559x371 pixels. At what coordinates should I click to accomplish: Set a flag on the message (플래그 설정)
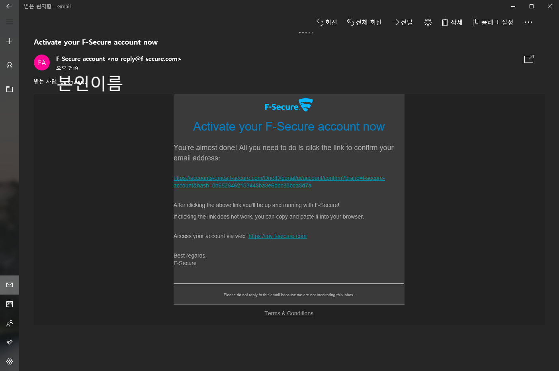493,22
